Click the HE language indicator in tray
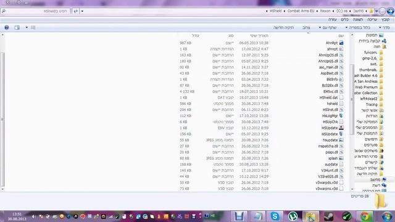 [212, 216]
